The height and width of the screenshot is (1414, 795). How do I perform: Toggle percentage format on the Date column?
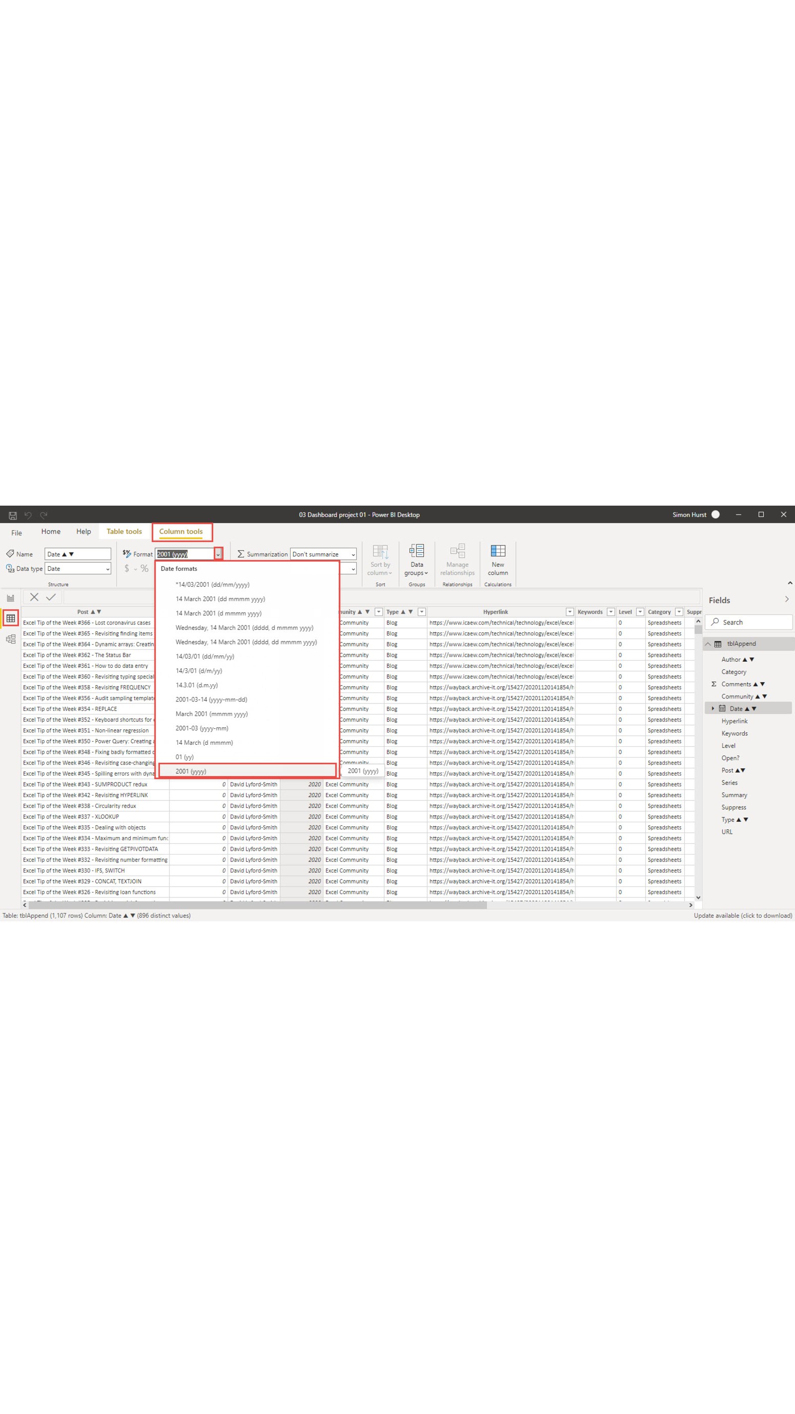[146, 569]
